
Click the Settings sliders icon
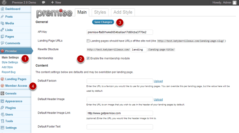pos(2,128)
